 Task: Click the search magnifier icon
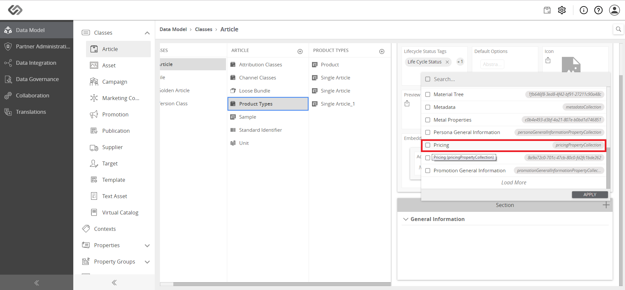pyautogui.click(x=618, y=29)
